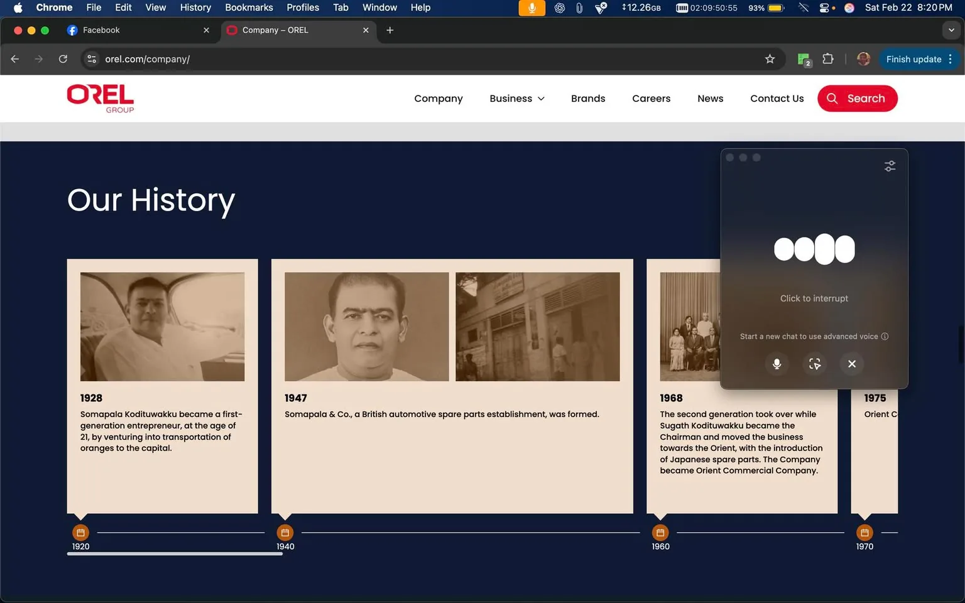The height and width of the screenshot is (603, 965).
Task: Open the Bookmarks menu
Action: click(249, 8)
